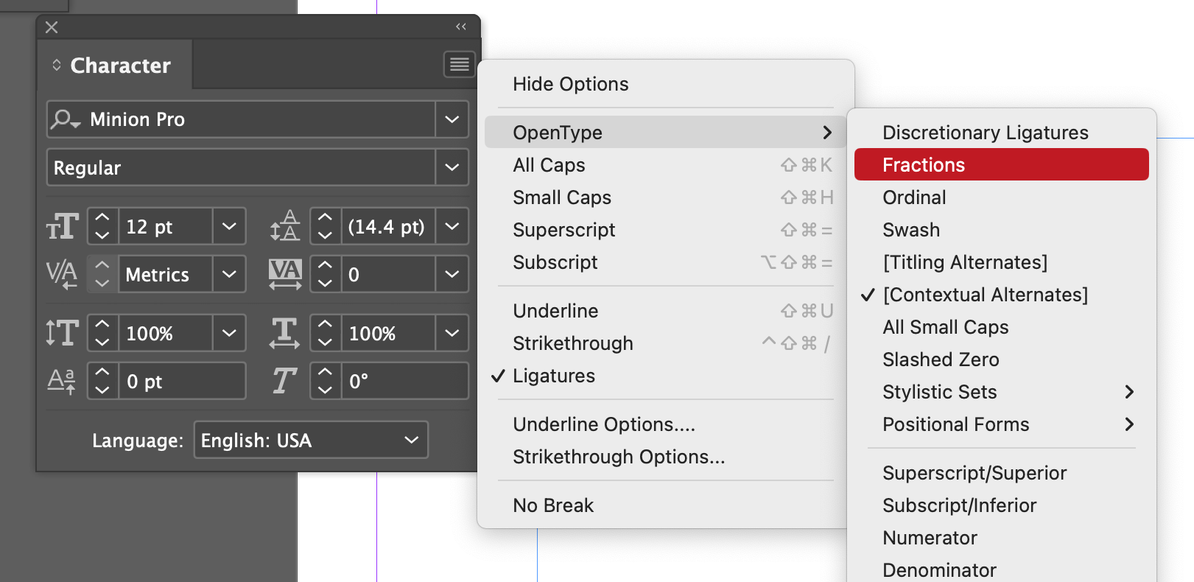Disable Contextual Alternates in OpenType submenu

coord(985,294)
